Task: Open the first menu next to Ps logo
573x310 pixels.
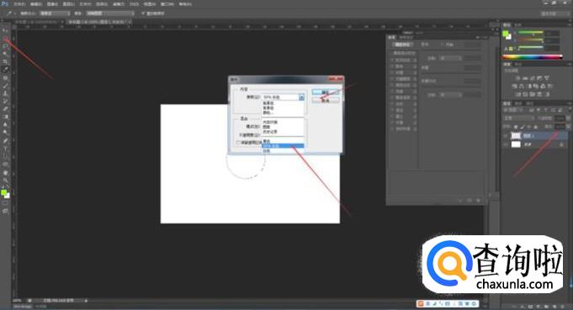Action: [19, 4]
